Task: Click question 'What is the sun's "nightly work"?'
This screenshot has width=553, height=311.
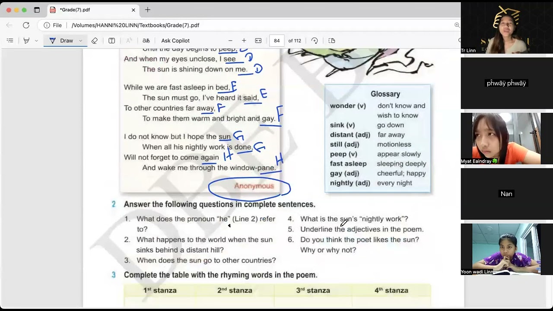Action: click(354, 219)
